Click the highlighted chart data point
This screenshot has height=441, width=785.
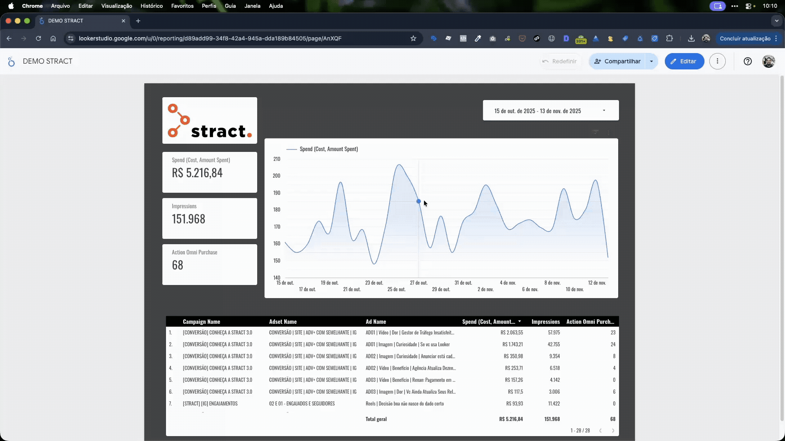[x=418, y=201]
